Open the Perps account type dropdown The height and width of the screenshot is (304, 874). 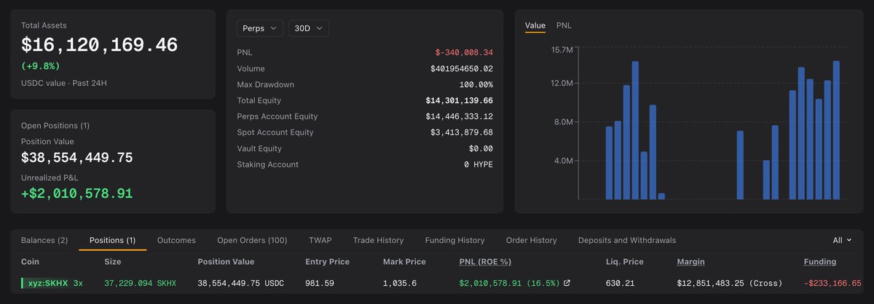tap(260, 28)
